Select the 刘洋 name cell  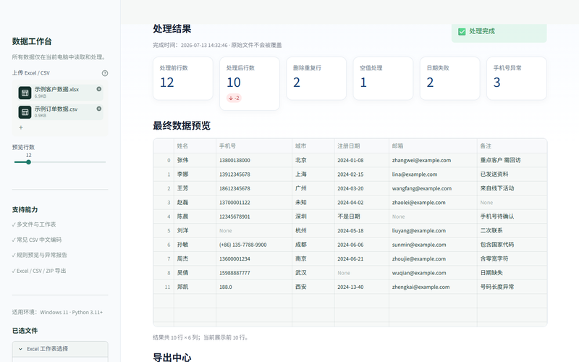pos(195,230)
